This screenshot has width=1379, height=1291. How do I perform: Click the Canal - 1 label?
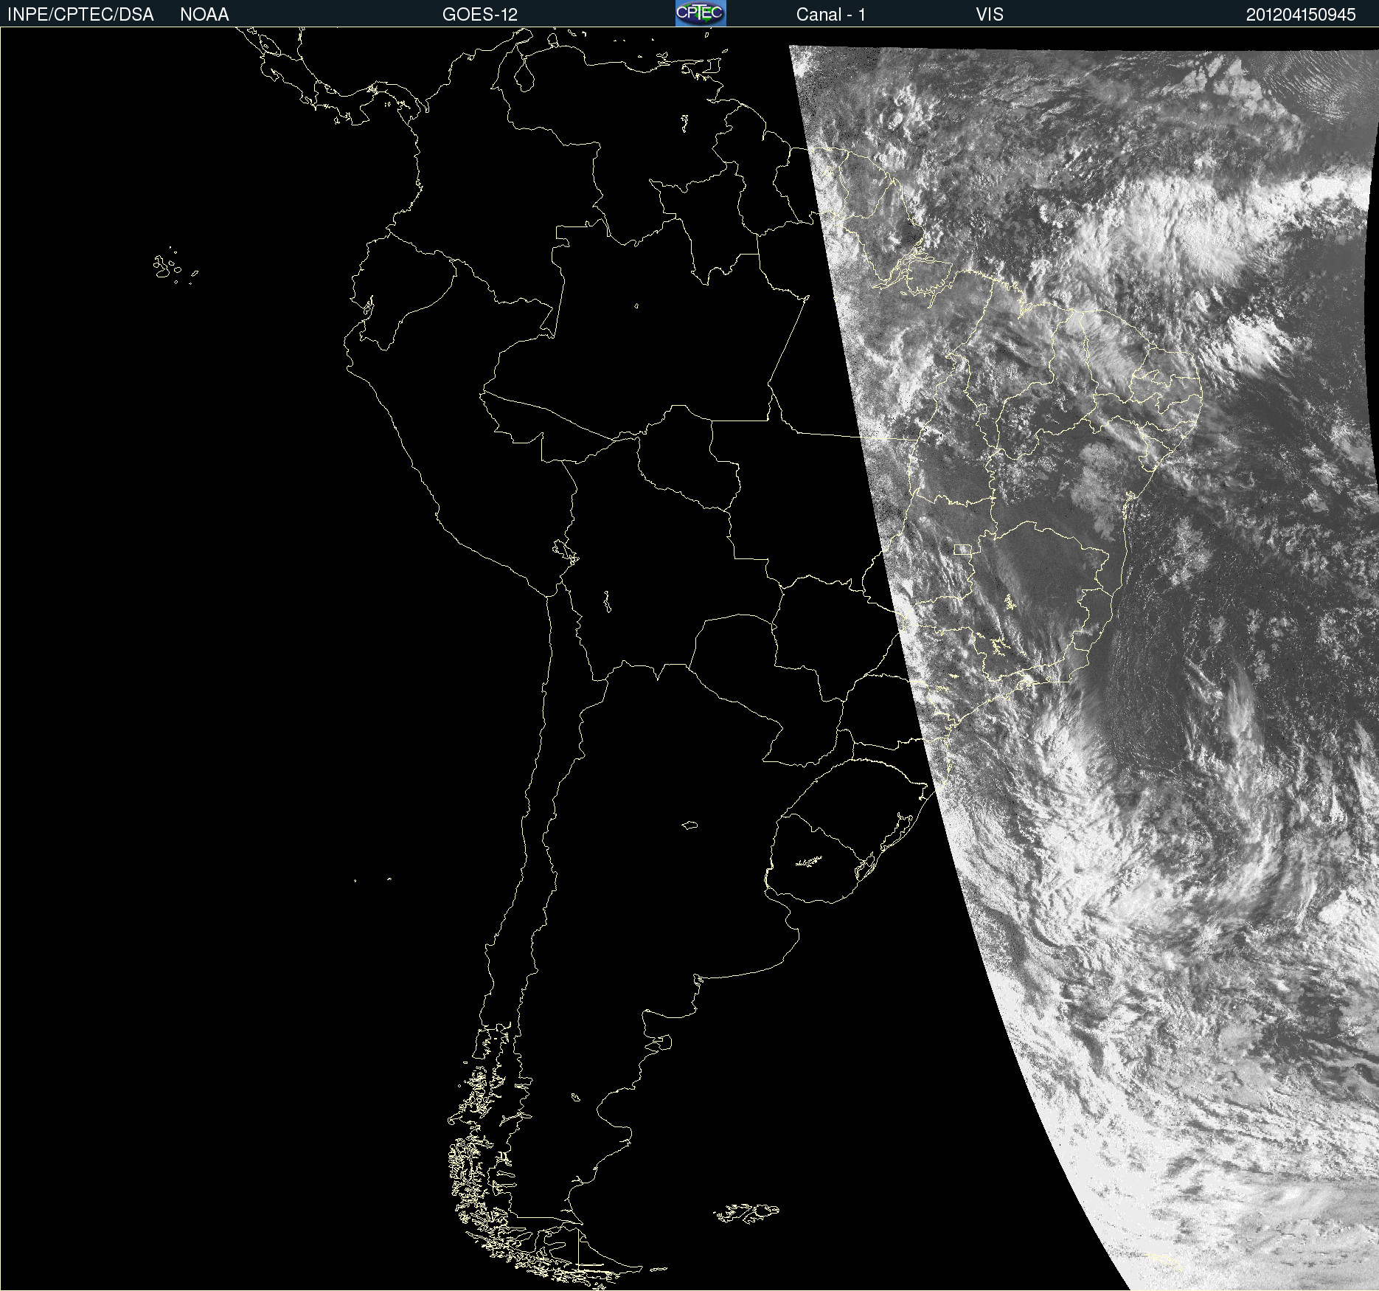[830, 15]
